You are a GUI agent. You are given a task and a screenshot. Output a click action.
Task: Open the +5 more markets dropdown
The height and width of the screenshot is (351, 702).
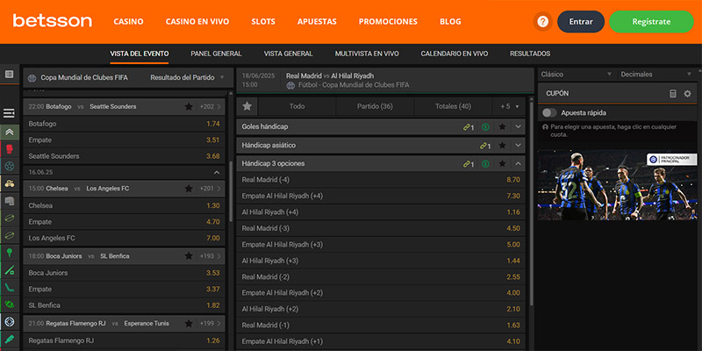(510, 106)
